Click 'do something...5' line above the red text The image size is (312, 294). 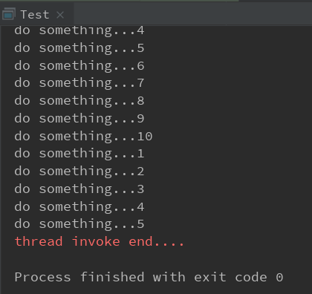pos(79,224)
